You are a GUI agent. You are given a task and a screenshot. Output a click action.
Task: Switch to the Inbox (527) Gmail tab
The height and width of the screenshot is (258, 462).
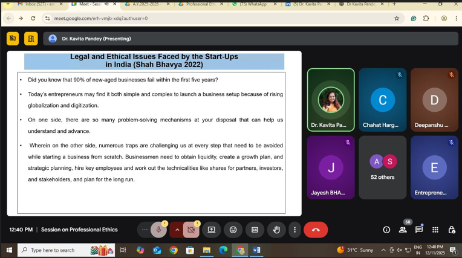click(36, 4)
